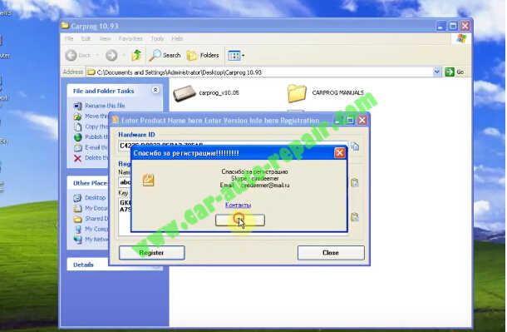Open Shared Documents icon in Other Places
507x332 pixels.
[77, 219]
